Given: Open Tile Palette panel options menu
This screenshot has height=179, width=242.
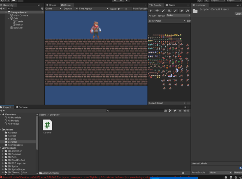Looking at the screenshot, I should 188,5.
